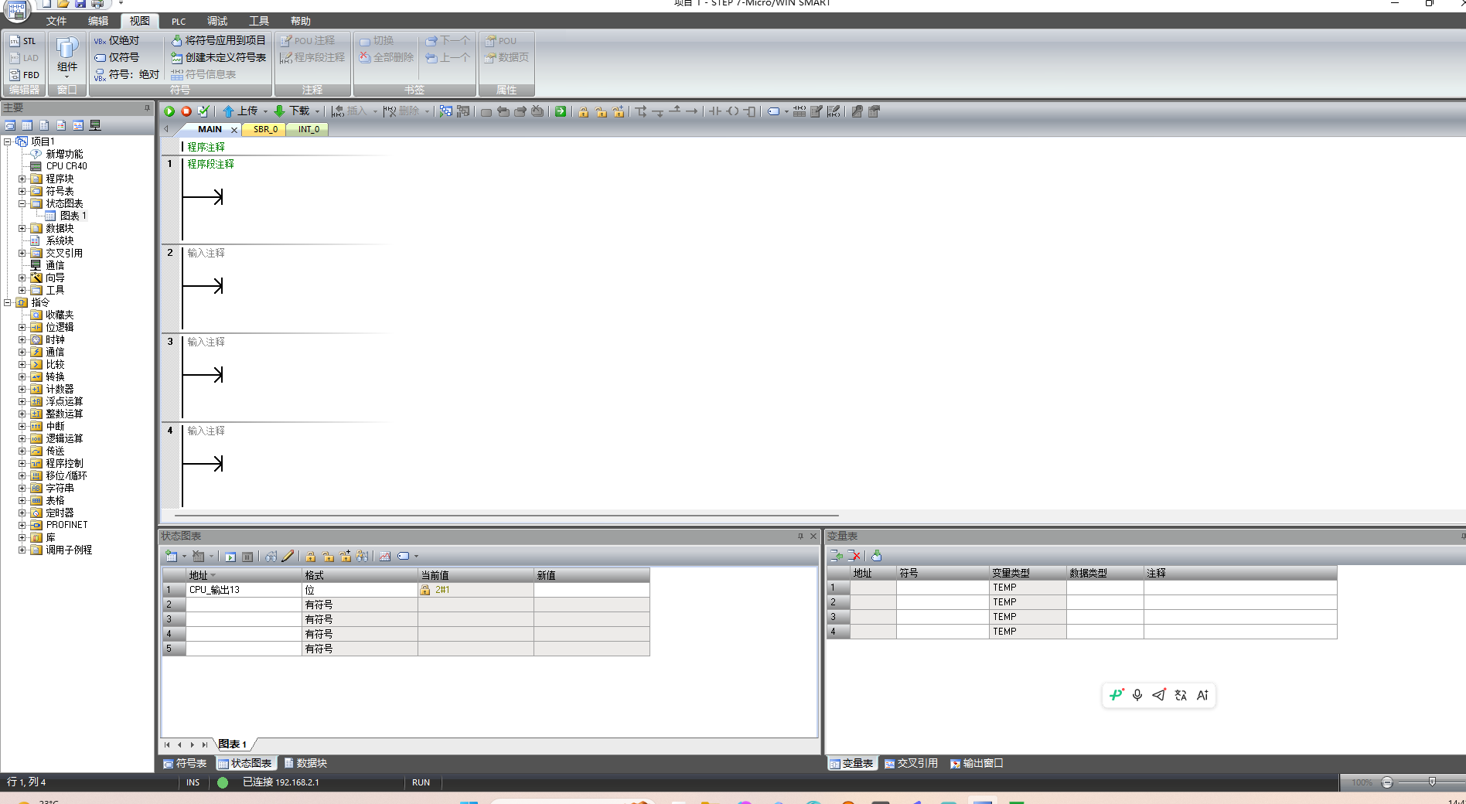Click the trend view icon in 状态图表

[385, 556]
